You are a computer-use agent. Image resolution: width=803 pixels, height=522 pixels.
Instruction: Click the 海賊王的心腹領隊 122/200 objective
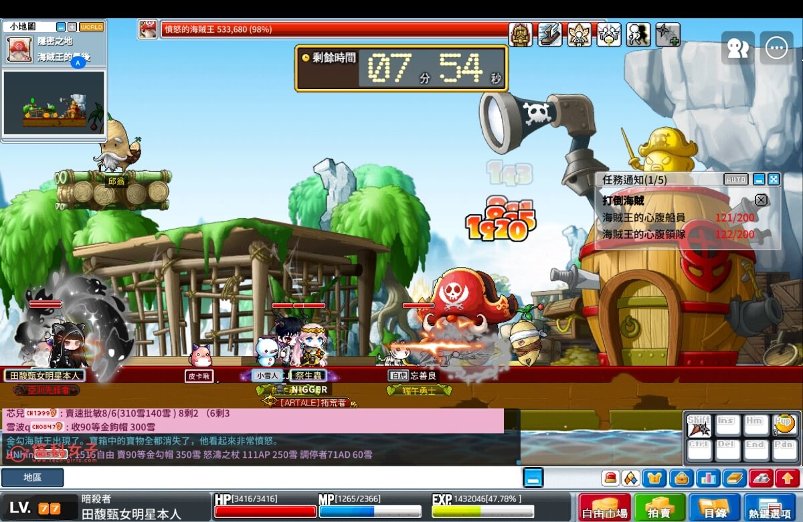(x=679, y=234)
